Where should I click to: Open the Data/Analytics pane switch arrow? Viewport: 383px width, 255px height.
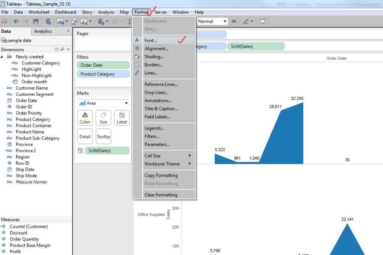tap(68, 31)
